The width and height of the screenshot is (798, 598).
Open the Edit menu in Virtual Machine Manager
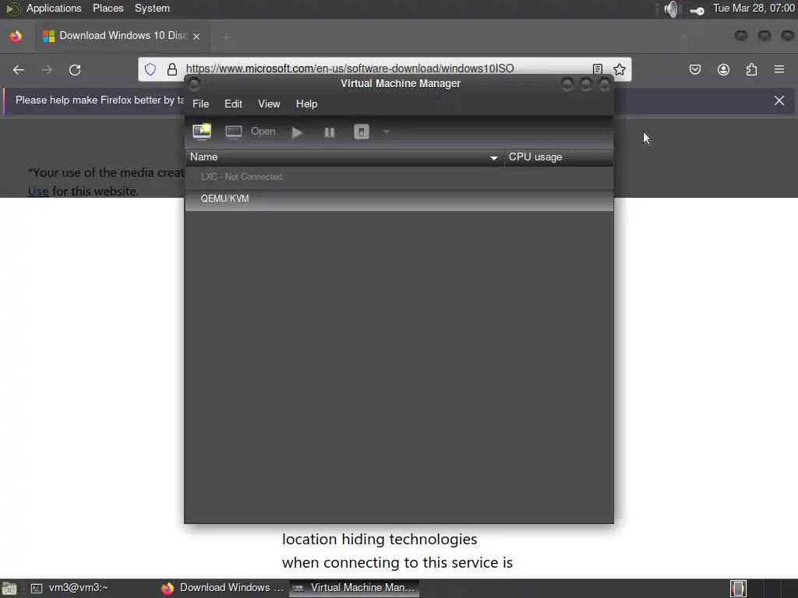coord(233,104)
